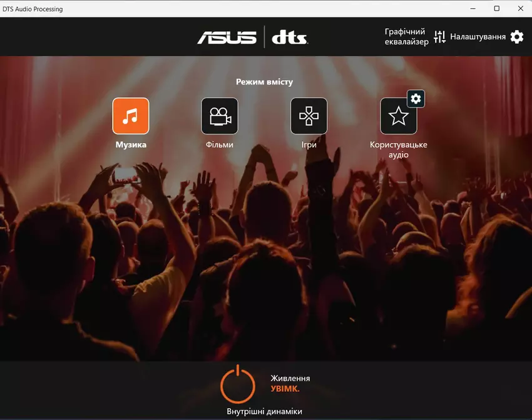The height and width of the screenshot is (420, 532).
Task: Choose the Ігри gamepad icon
Action: 309,116
